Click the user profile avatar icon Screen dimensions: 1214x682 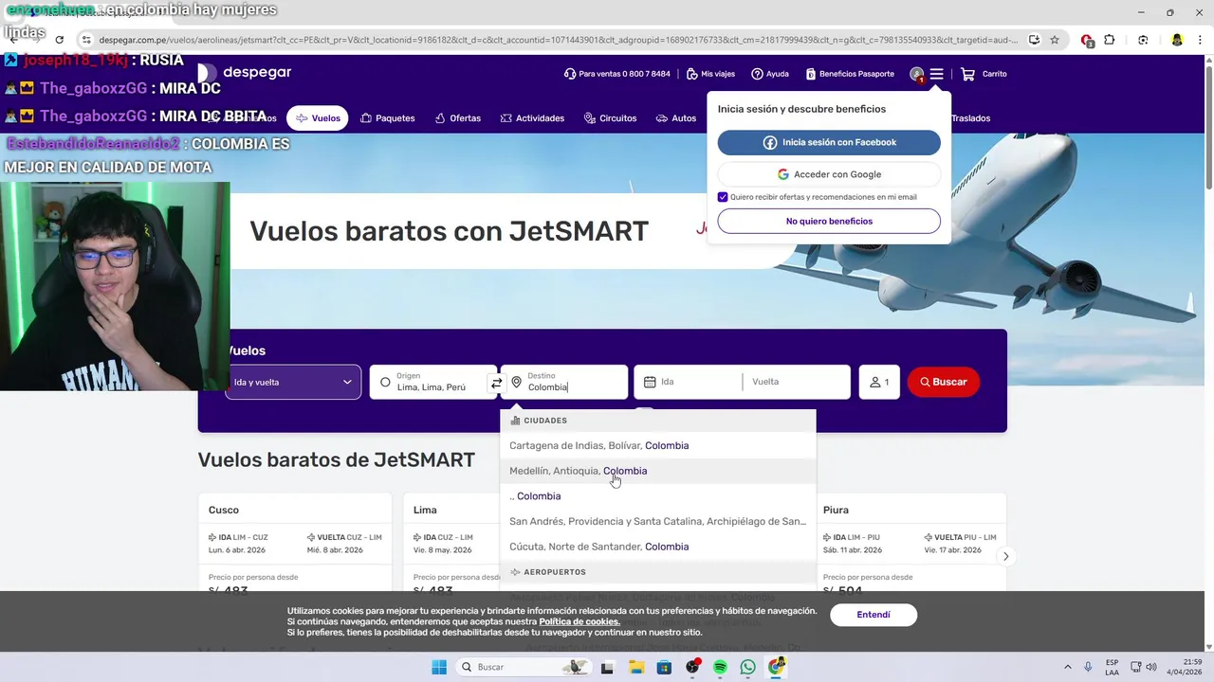[916, 74]
